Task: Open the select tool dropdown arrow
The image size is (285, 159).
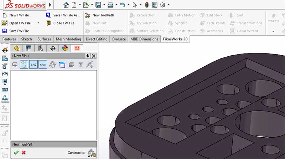Action: coord(140,5)
